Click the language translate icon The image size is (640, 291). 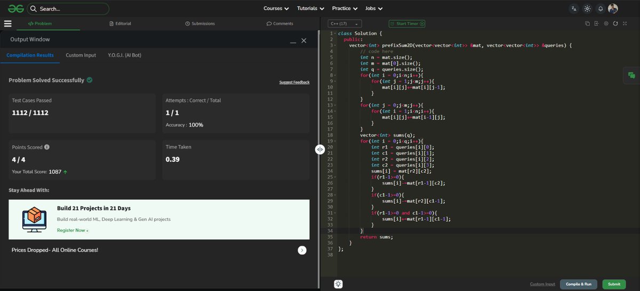coord(574,9)
